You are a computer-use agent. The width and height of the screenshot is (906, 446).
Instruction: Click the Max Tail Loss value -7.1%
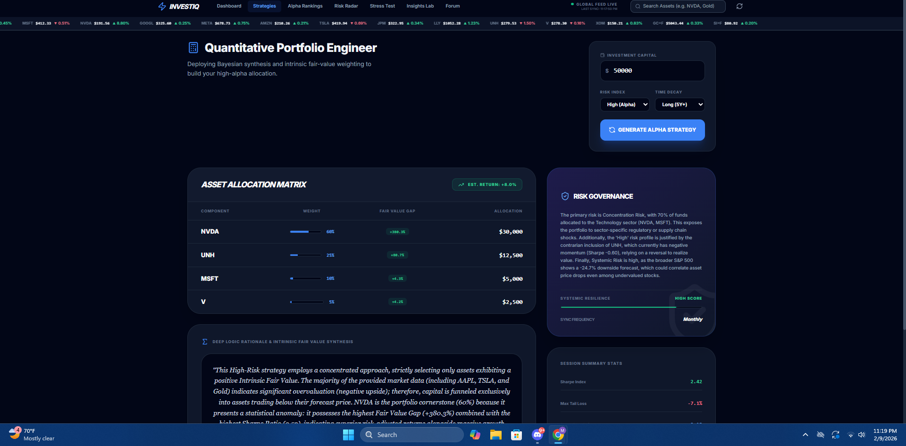tap(695, 404)
